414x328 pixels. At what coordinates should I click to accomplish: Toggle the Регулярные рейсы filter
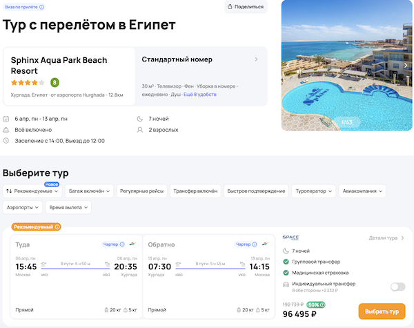click(x=141, y=191)
